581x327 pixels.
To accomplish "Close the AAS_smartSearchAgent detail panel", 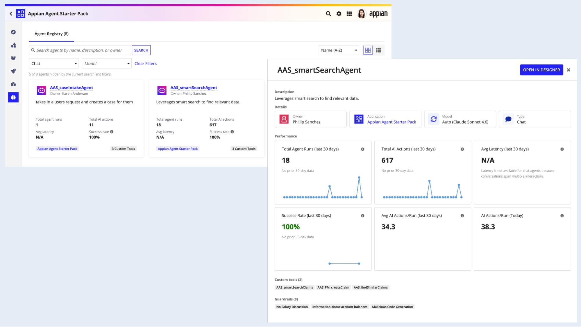I will (x=569, y=70).
